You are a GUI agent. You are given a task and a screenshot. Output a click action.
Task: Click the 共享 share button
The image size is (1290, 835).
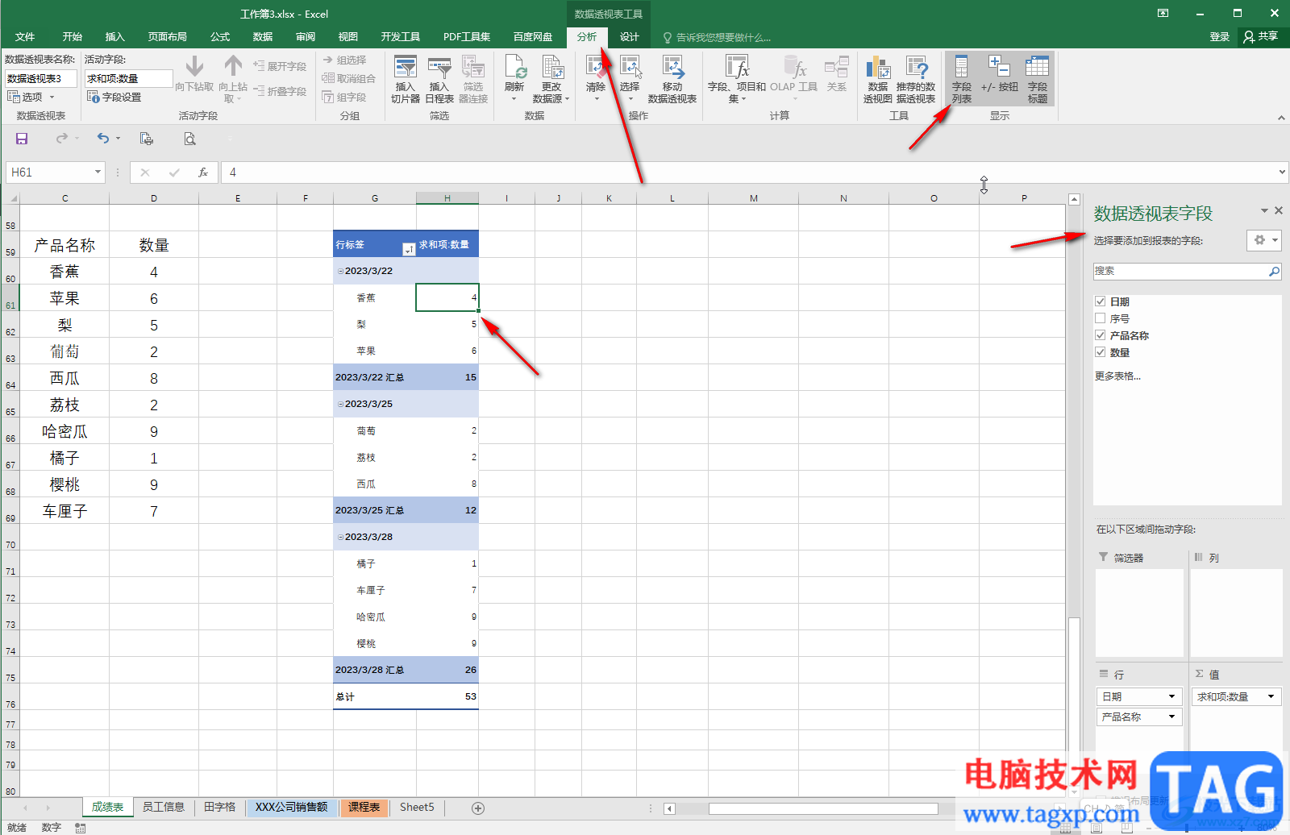pyautogui.click(x=1262, y=37)
